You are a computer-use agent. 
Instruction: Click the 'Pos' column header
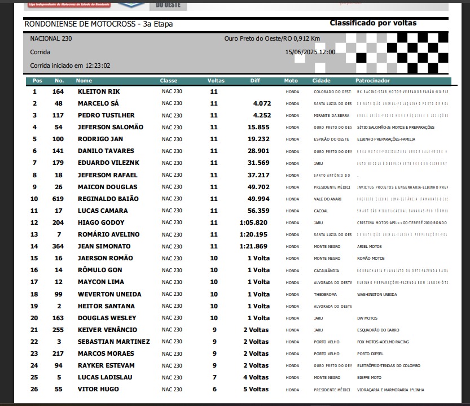tap(37, 81)
